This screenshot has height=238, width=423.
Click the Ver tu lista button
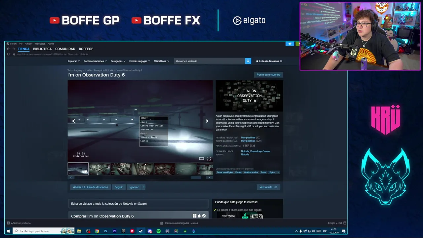(x=268, y=187)
